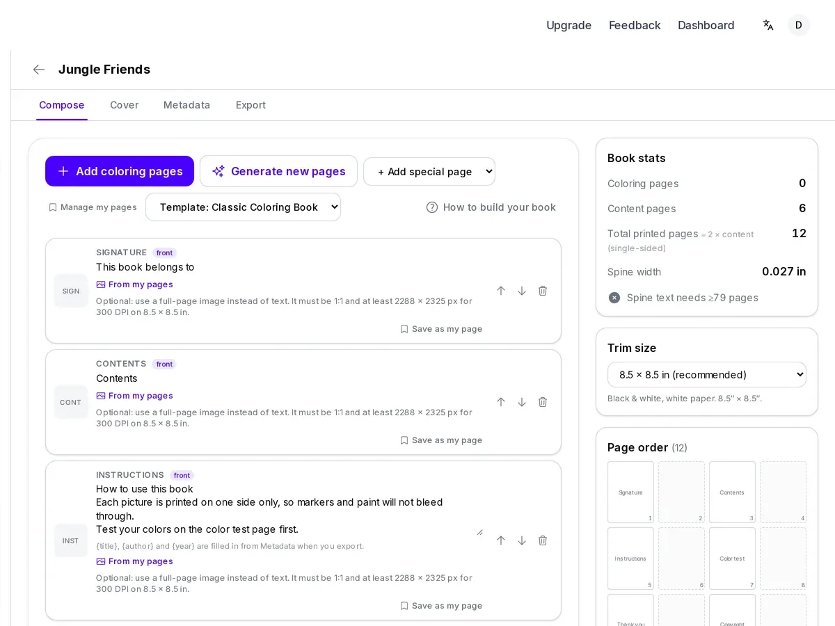Screen dimensions: 835x626
Task: Go back using the arrow beside Jungle Friends
Action: tap(39, 70)
